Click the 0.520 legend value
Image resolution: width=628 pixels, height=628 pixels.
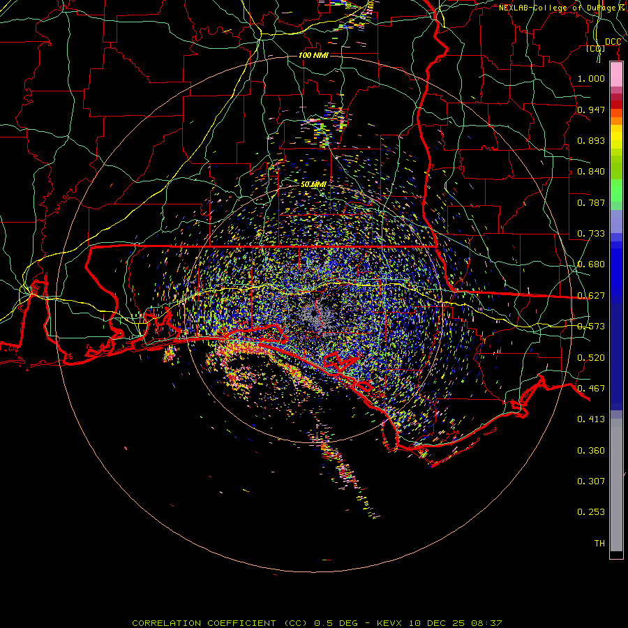(x=591, y=358)
